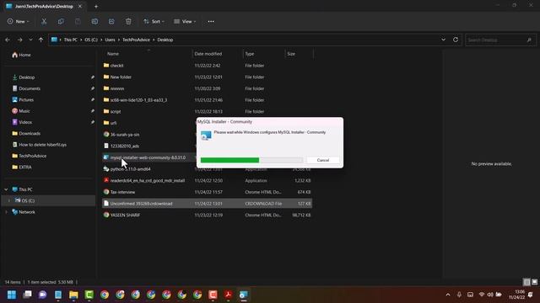Viewport: 540px width, 303px height.
Task: Expand the OS (C:) drive node
Action: pyautogui.click(x=8, y=200)
